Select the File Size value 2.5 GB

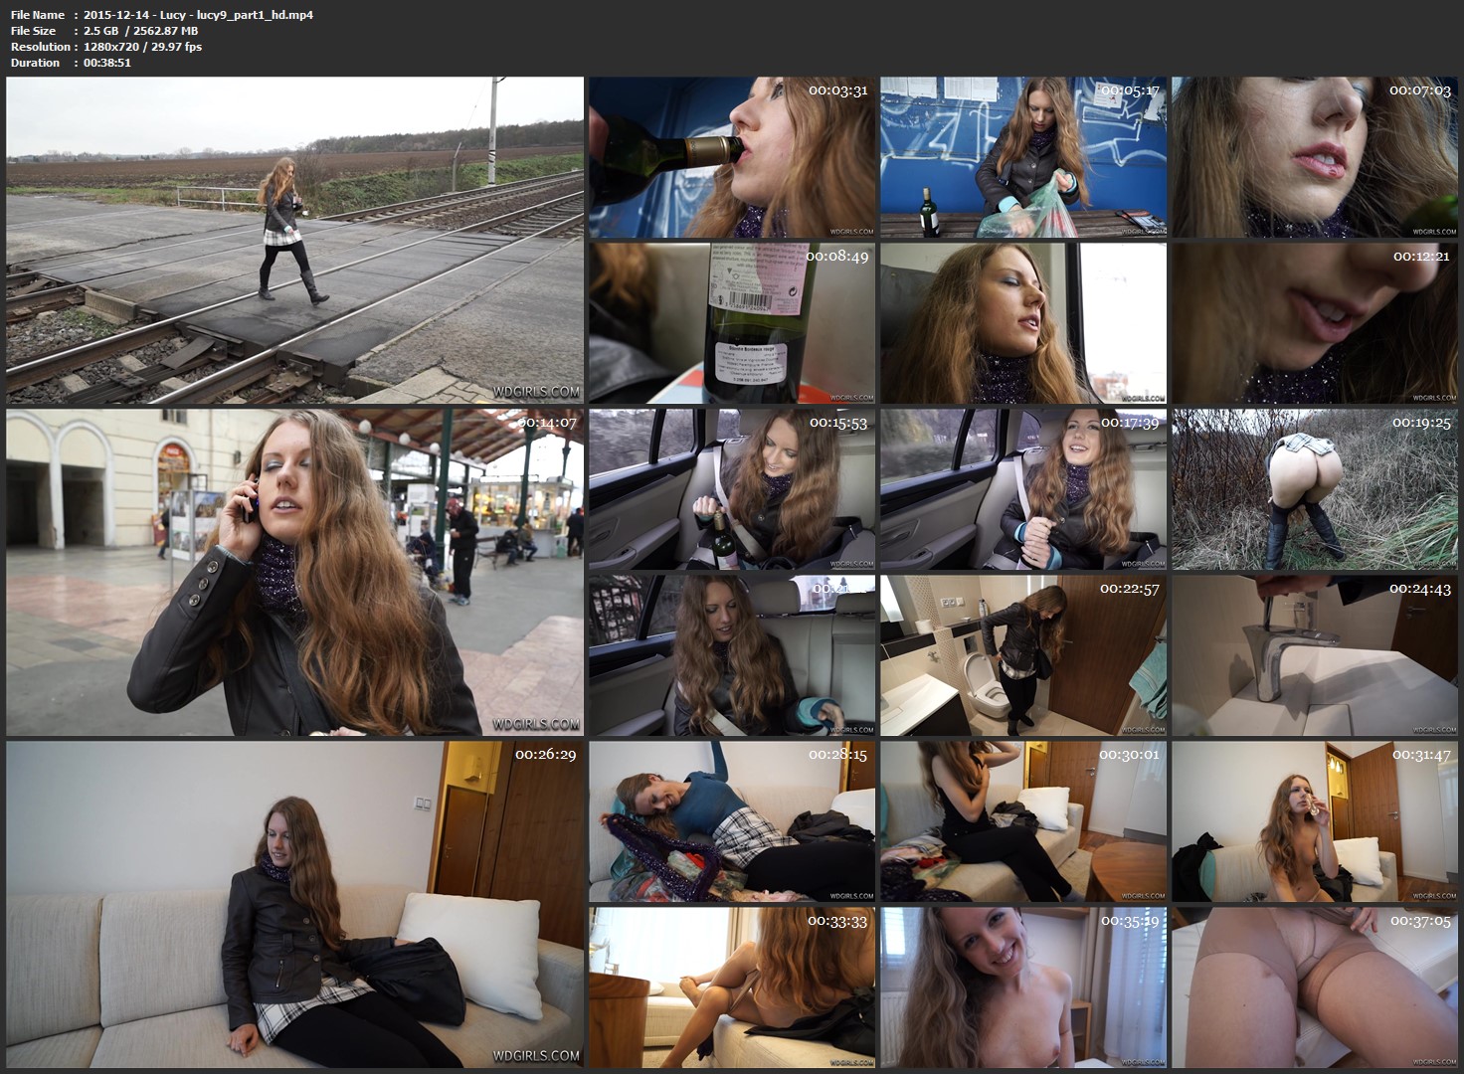(x=97, y=31)
